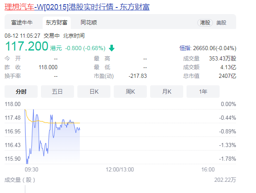The height and width of the screenshot is (193, 256).
Task: Switch to the 同花顺 source tab
Action: [x=89, y=22]
